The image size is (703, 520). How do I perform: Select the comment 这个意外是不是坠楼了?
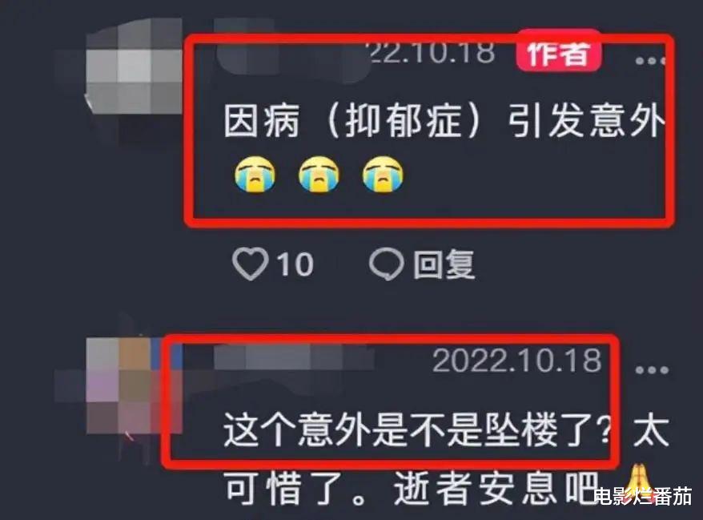(416, 431)
